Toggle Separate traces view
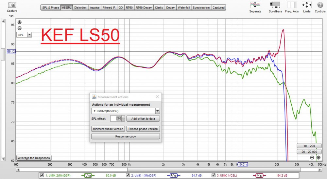 (255, 5)
